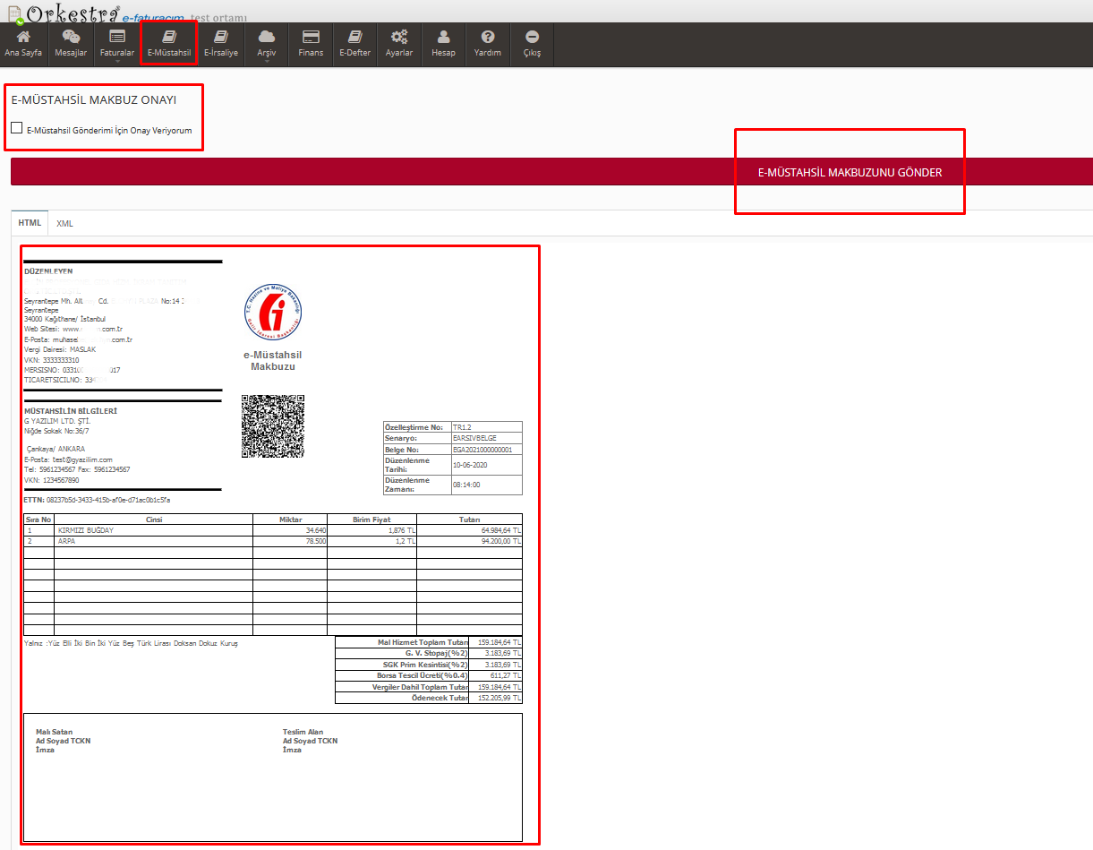Expand the Arşiv dropdown menu
Image resolution: width=1093 pixels, height=850 pixels.
[x=267, y=45]
